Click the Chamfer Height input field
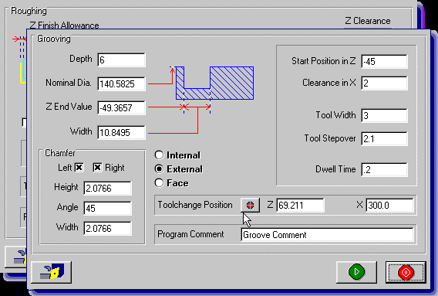The image size is (438, 296). coord(107,188)
